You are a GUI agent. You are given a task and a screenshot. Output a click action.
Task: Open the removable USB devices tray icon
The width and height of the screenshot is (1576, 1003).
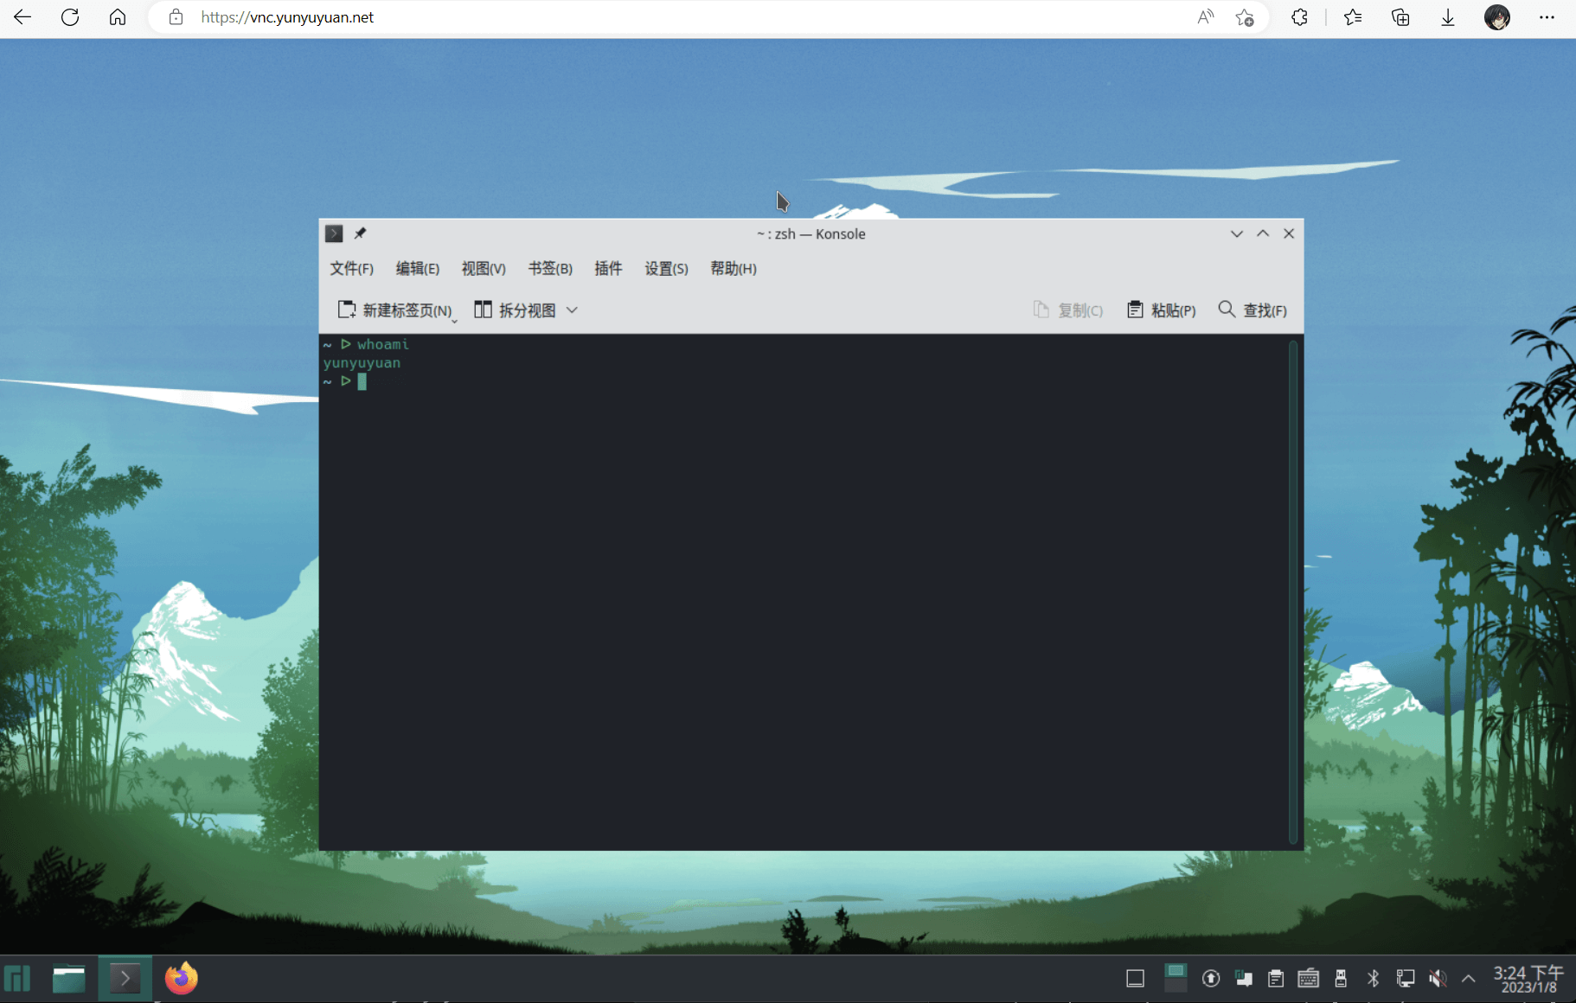[x=1341, y=978]
